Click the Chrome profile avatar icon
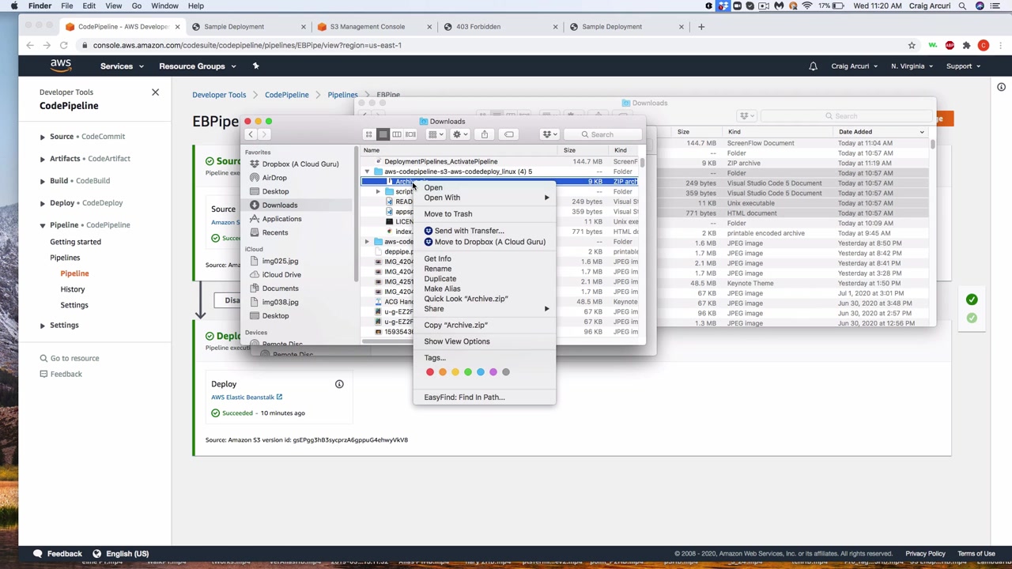Screen dimensions: 1012x569 tap(984, 45)
